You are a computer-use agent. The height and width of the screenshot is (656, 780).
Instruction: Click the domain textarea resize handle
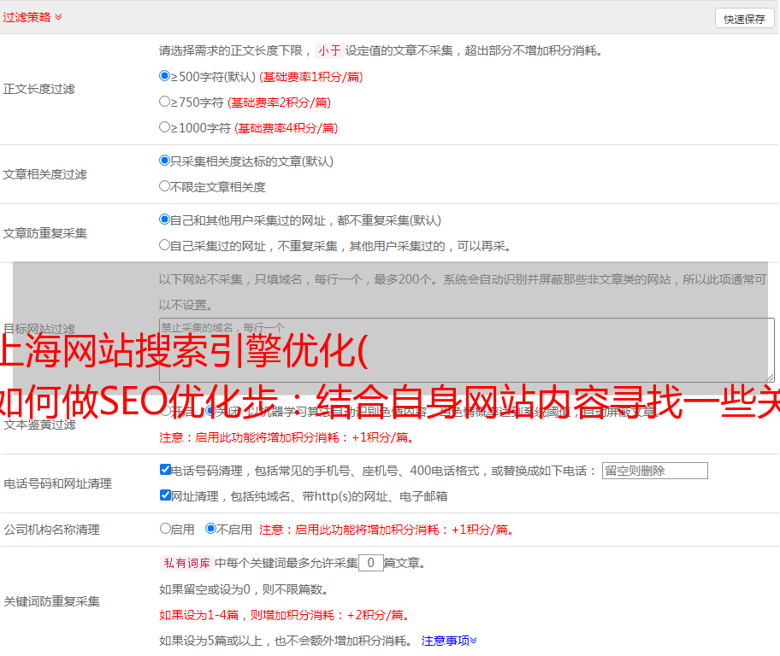[x=770, y=378]
